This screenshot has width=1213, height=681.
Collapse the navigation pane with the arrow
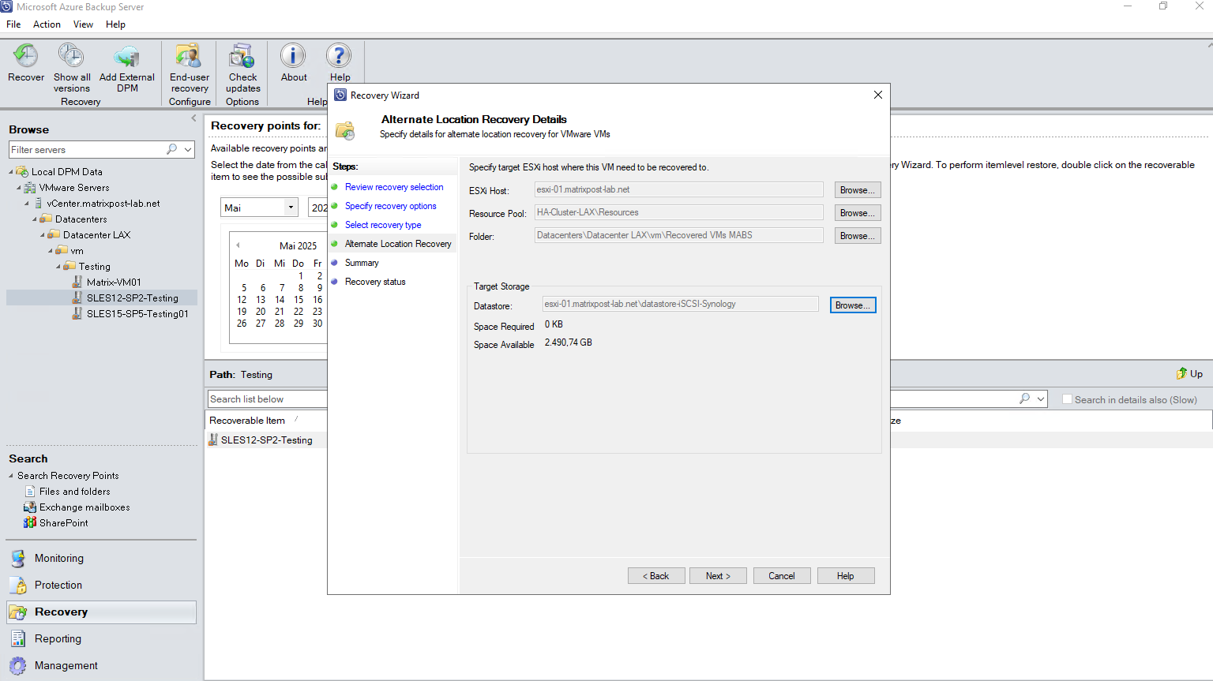(193, 118)
